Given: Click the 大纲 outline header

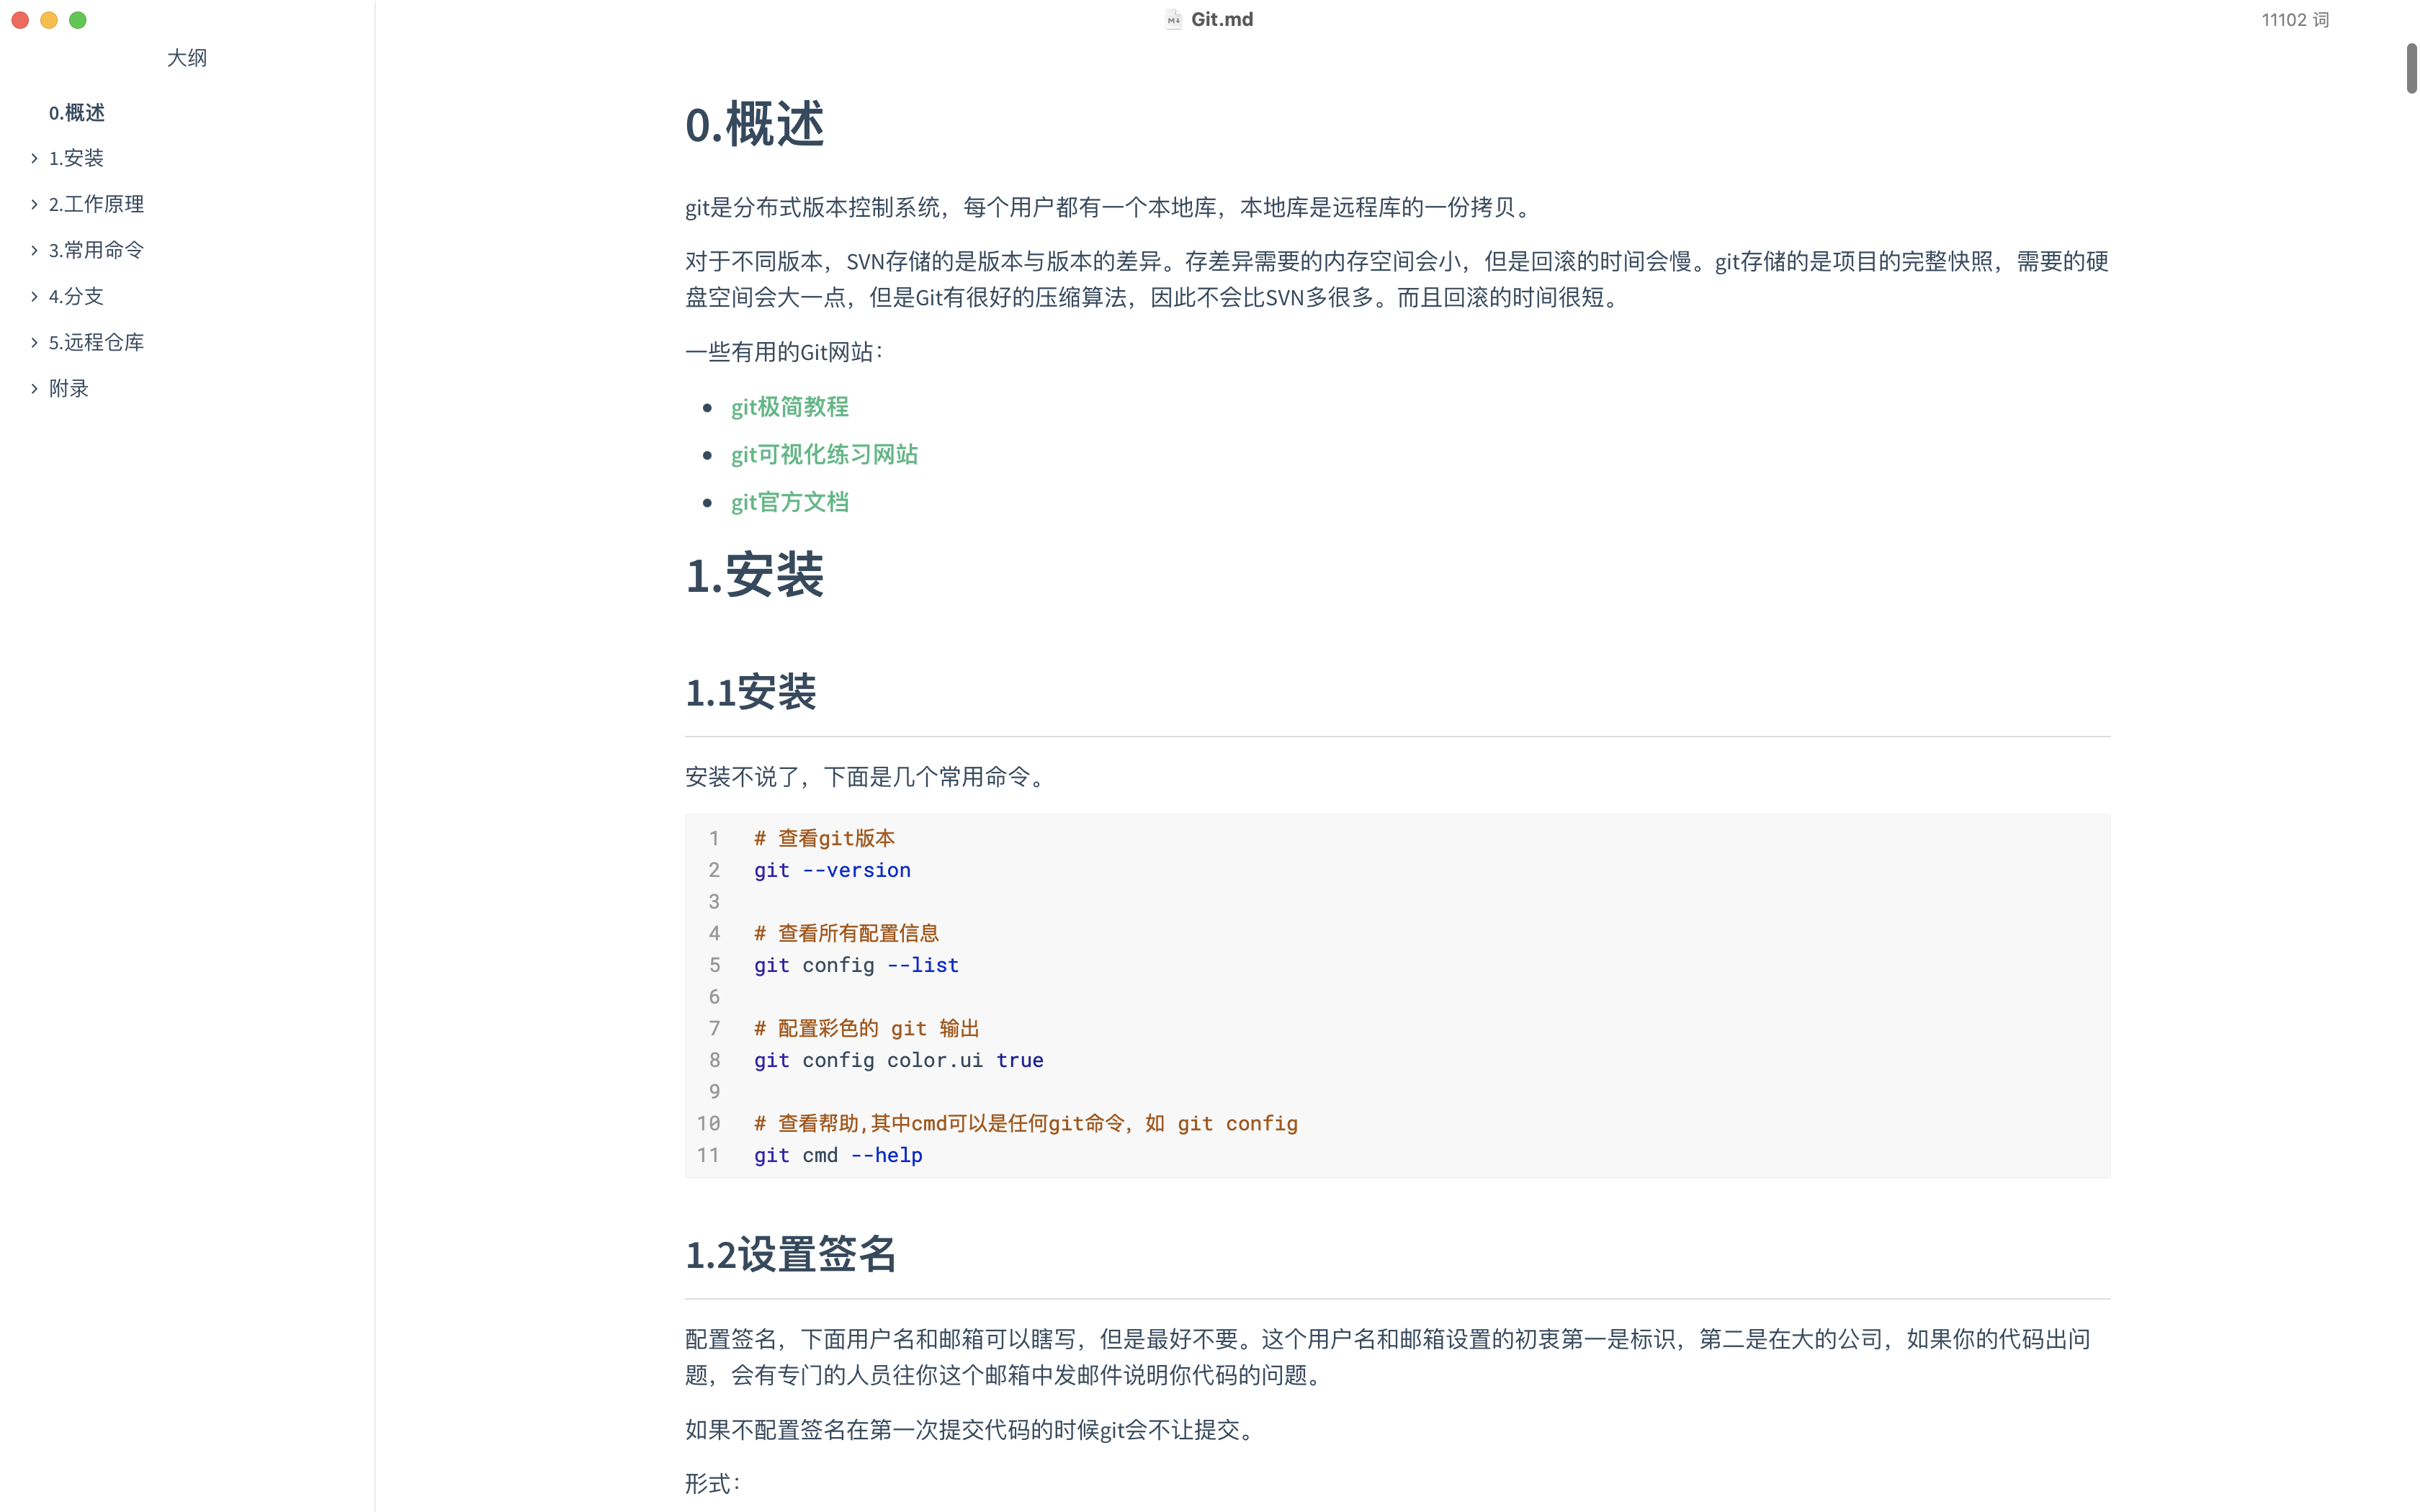Looking at the screenshot, I should point(186,58).
